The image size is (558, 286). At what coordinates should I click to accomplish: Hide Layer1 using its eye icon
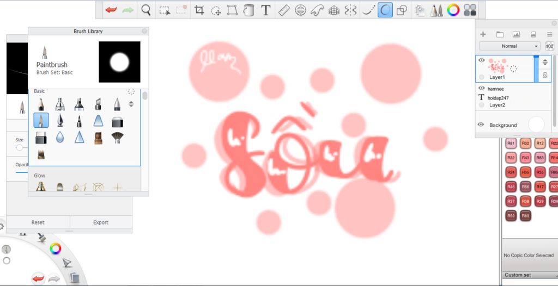pos(482,60)
